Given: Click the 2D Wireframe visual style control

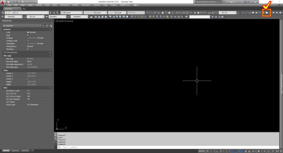Looking at the screenshot, I should coord(67,21).
